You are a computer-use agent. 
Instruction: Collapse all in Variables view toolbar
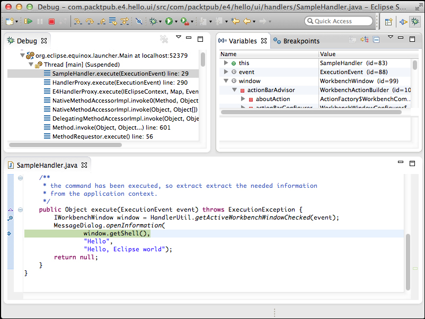376,40
